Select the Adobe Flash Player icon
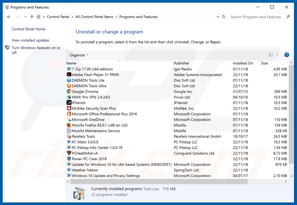The height and width of the screenshot is (205, 297). pos(69,75)
